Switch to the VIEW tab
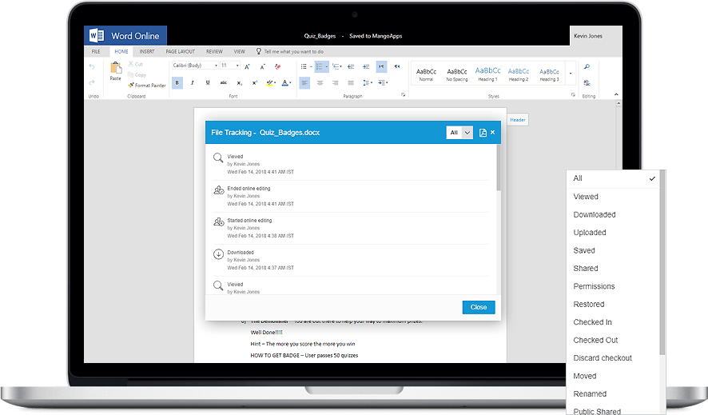 [239, 51]
